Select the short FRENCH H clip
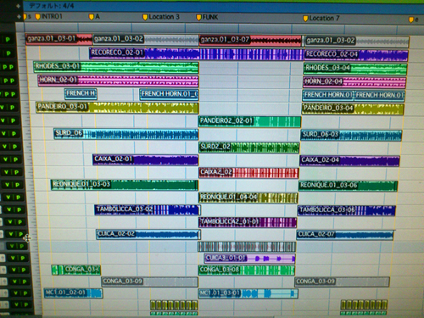The width and height of the screenshot is (424, 318). (81, 94)
